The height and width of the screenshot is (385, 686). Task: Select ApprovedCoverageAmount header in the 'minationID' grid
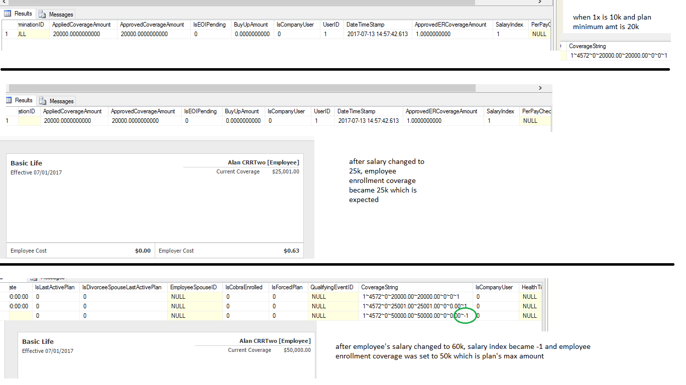point(154,25)
